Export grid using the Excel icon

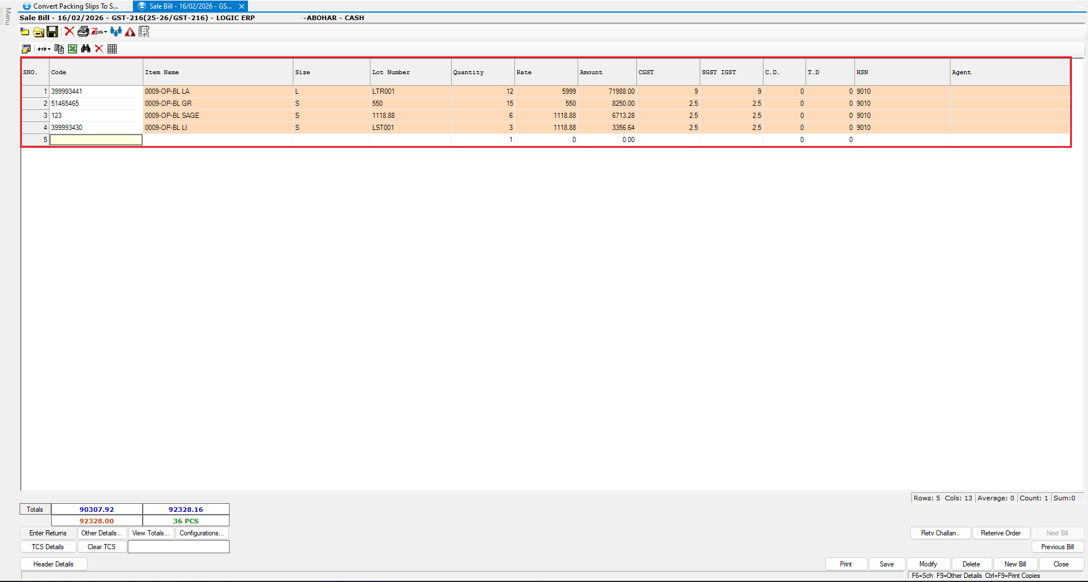point(72,49)
